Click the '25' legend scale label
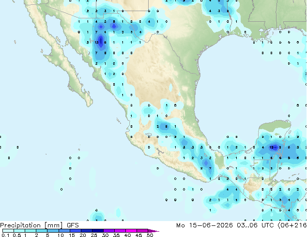 click(94, 235)
